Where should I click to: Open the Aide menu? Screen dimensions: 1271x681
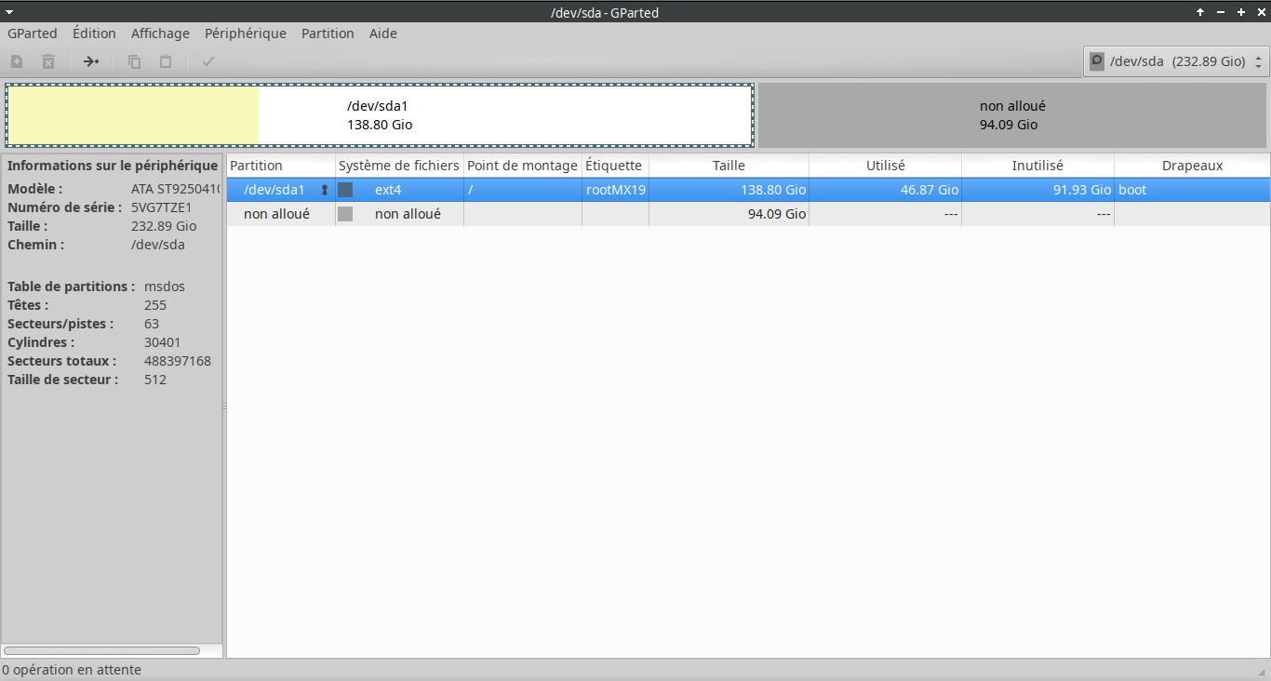click(383, 33)
